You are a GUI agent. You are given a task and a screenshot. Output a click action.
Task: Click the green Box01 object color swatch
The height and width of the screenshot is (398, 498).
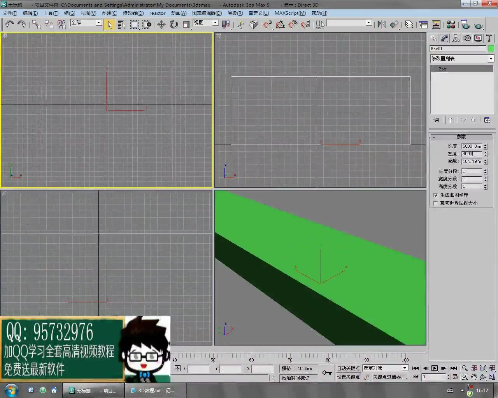[x=491, y=48]
